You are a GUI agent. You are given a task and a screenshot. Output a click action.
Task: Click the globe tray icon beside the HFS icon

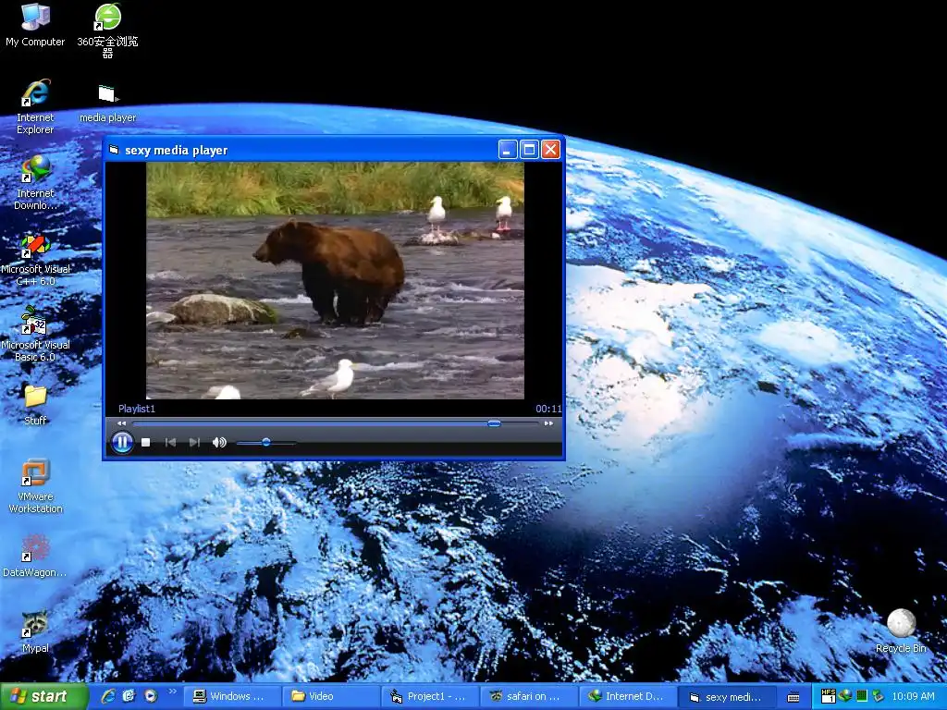[x=845, y=695]
